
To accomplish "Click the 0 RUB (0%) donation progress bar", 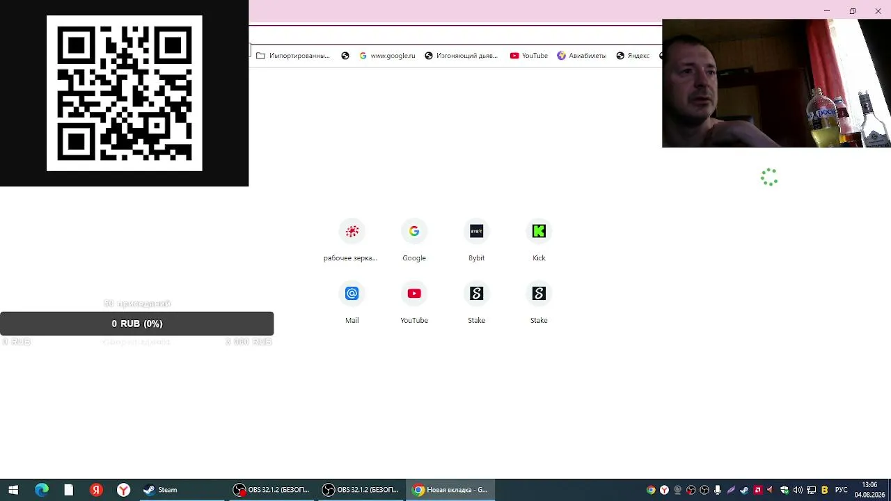I will 137,324.
